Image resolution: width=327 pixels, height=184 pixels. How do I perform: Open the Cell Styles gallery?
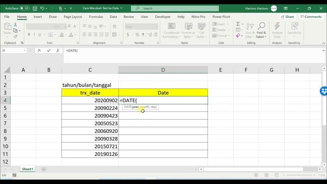coord(201,31)
